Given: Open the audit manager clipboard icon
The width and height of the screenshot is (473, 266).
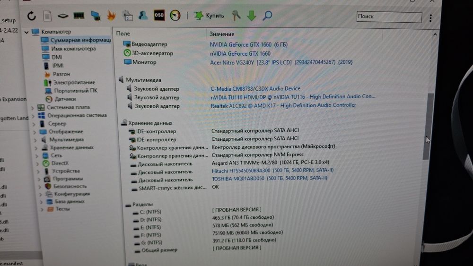Looking at the screenshot, I should click(x=128, y=16).
